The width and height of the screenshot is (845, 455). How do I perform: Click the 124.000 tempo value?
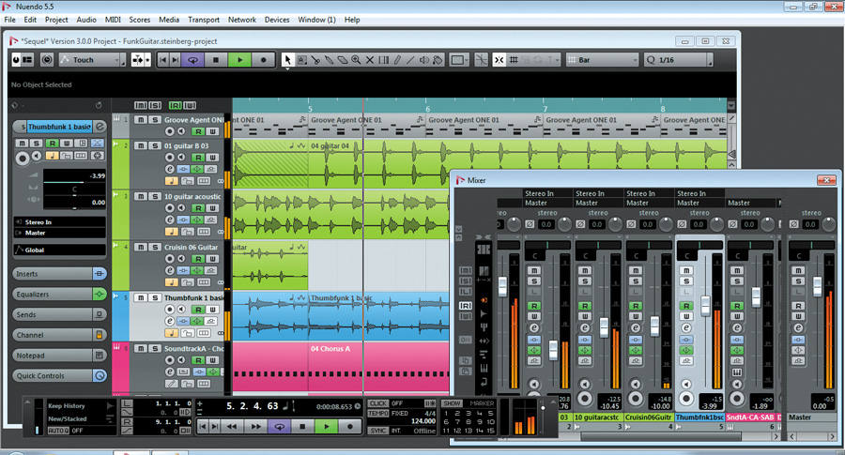pyautogui.click(x=423, y=421)
